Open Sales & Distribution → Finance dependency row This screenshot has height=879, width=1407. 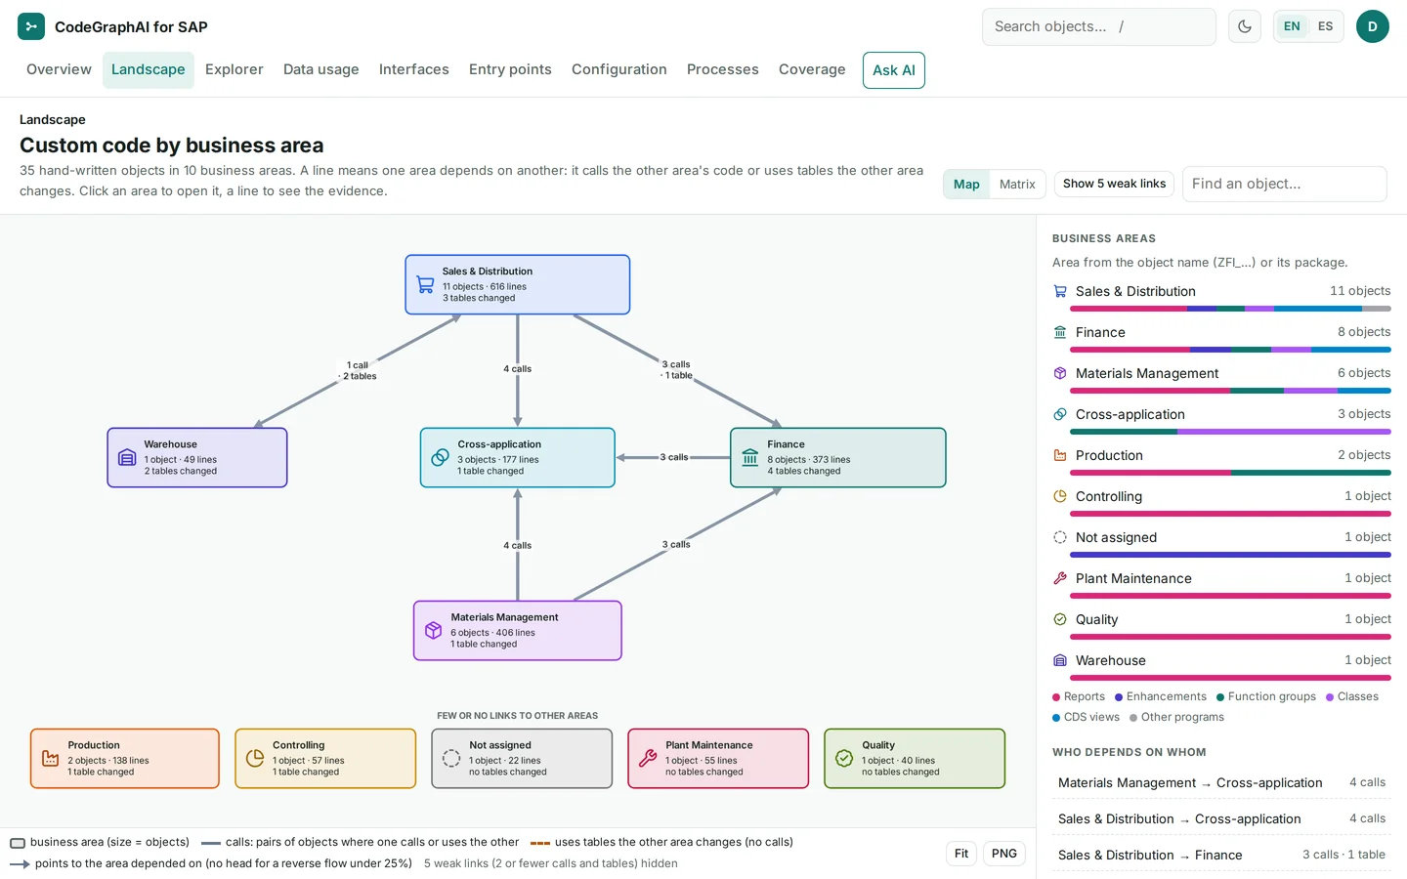[1221, 855]
